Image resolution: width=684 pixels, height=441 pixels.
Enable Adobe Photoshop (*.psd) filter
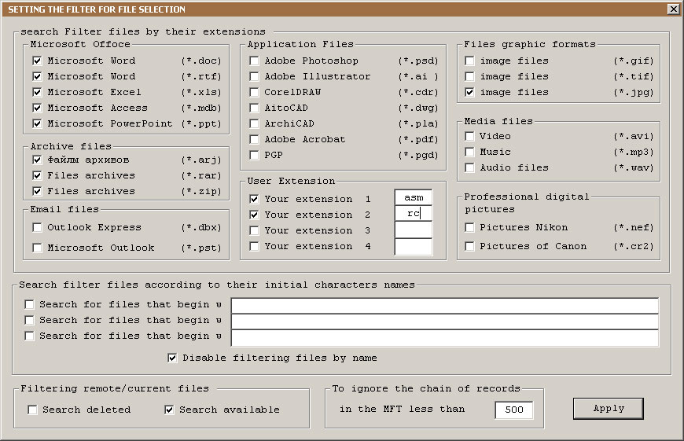[x=254, y=61]
